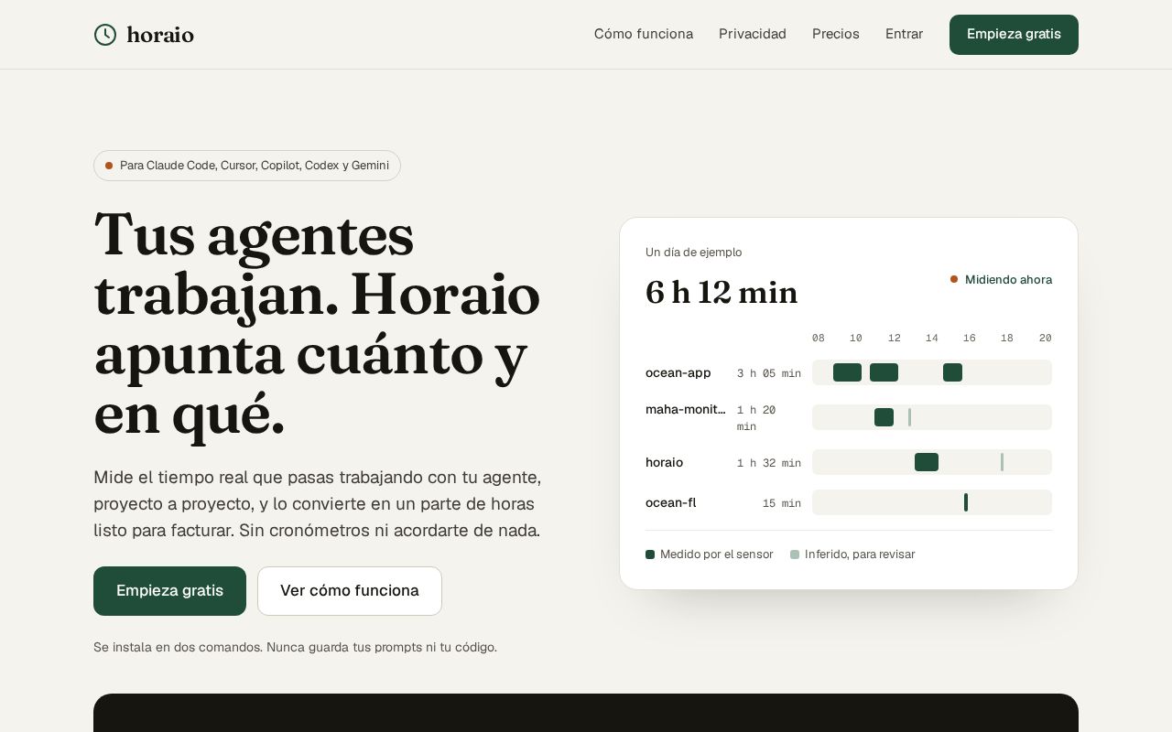The width and height of the screenshot is (1172, 732).
Task: Click the dark horaio timeline block
Action: coord(927,462)
